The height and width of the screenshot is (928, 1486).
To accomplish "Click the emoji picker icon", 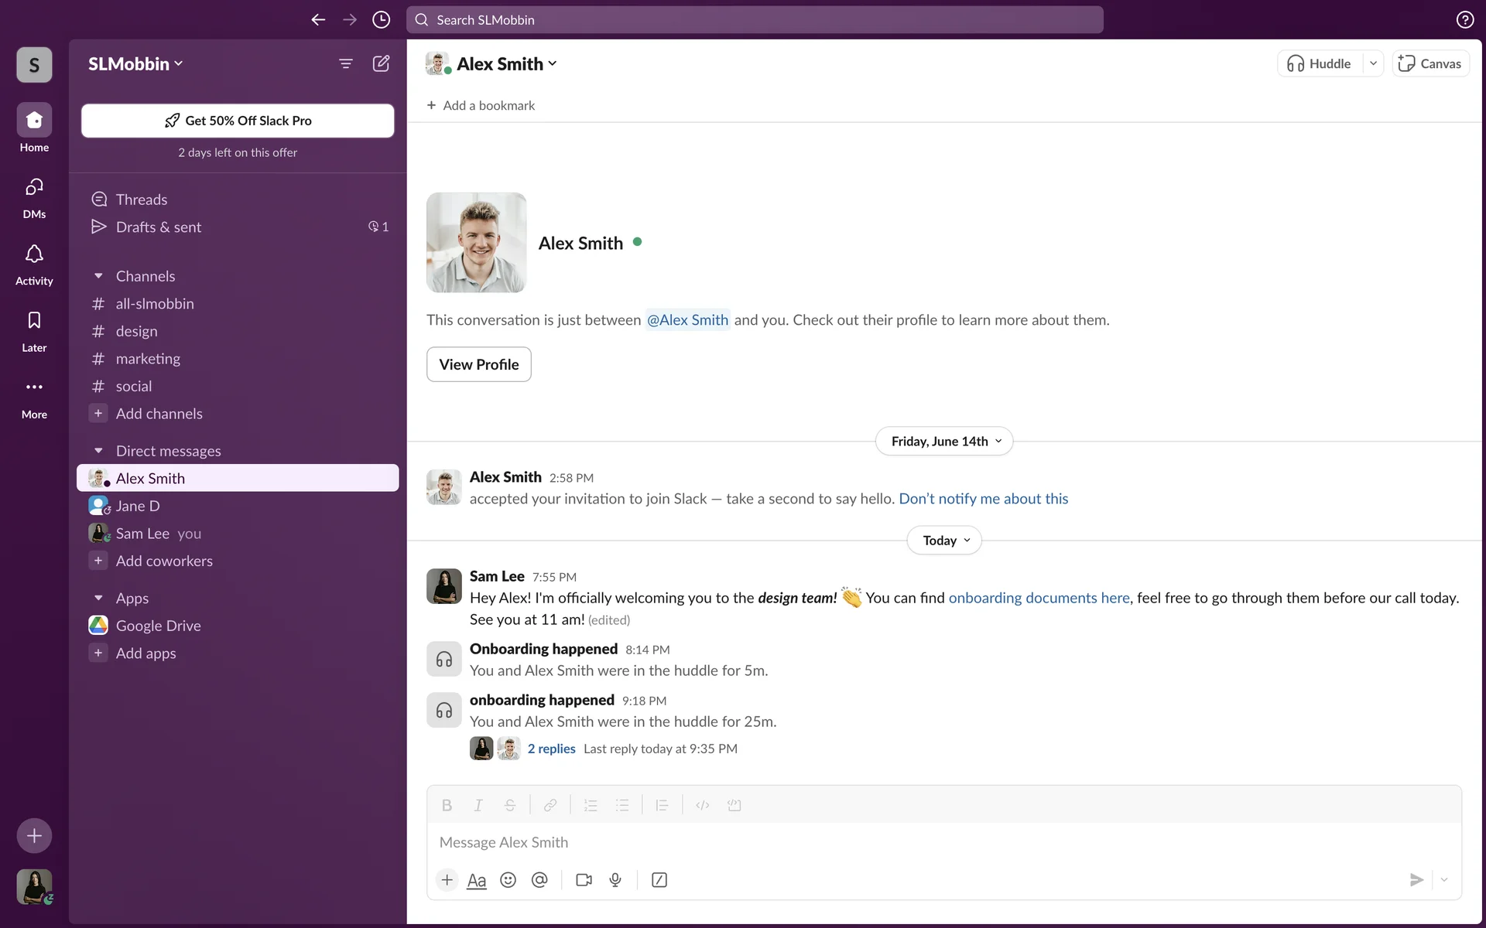I will [x=508, y=880].
